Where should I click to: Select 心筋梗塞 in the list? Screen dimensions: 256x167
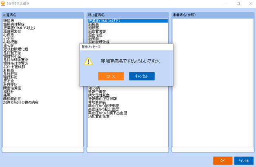pos(11,42)
